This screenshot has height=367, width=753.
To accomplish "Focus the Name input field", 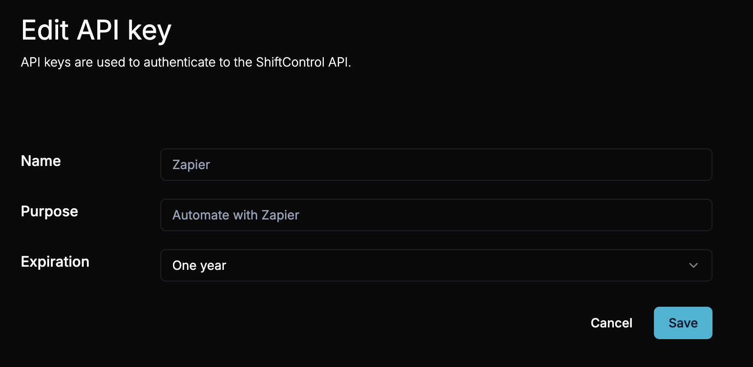I will (x=436, y=165).
